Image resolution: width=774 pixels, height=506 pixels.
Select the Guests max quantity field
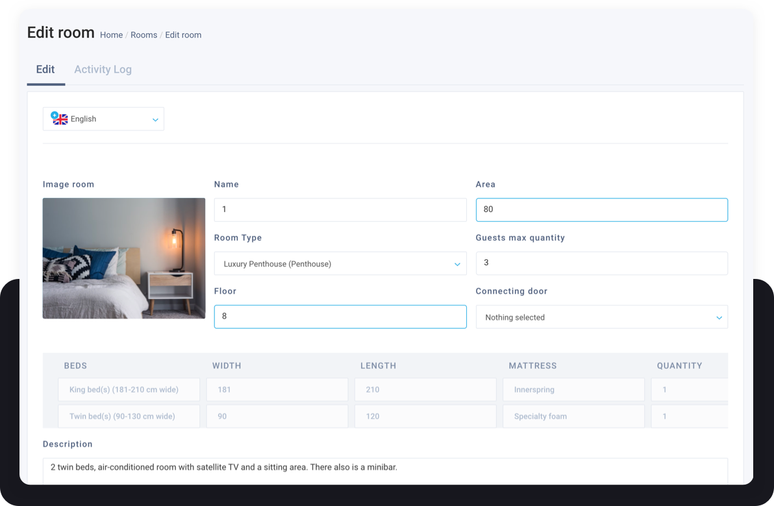point(601,263)
